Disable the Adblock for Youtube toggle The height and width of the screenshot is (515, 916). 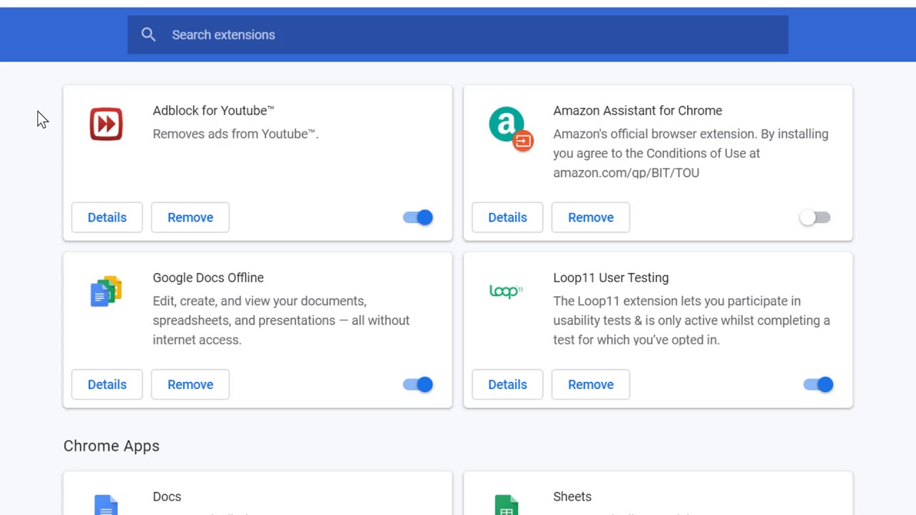click(418, 217)
